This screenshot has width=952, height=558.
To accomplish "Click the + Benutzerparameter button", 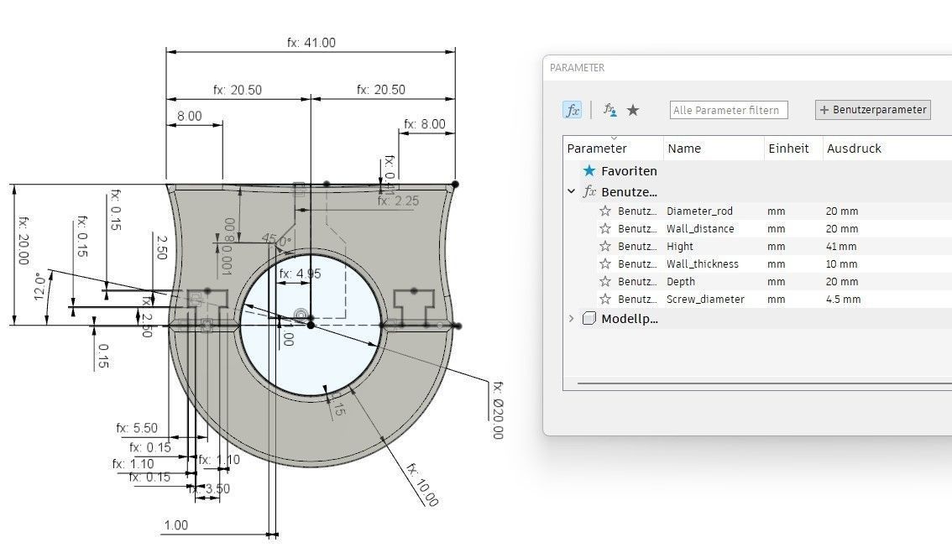I will tap(872, 110).
